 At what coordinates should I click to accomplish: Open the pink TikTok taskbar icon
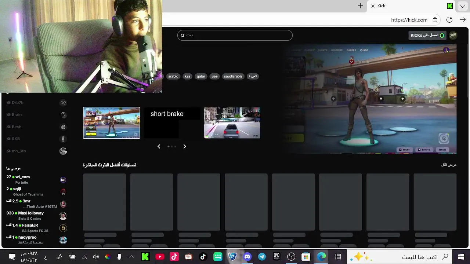[x=174, y=257]
